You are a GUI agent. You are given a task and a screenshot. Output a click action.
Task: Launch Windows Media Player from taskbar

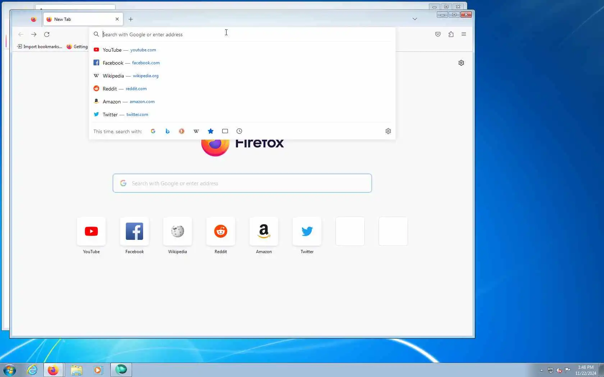click(x=98, y=370)
